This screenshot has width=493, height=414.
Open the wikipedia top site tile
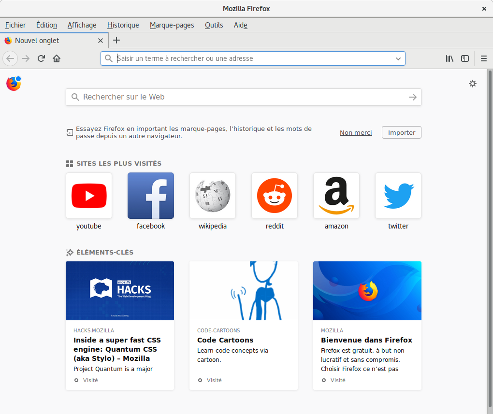pos(213,196)
